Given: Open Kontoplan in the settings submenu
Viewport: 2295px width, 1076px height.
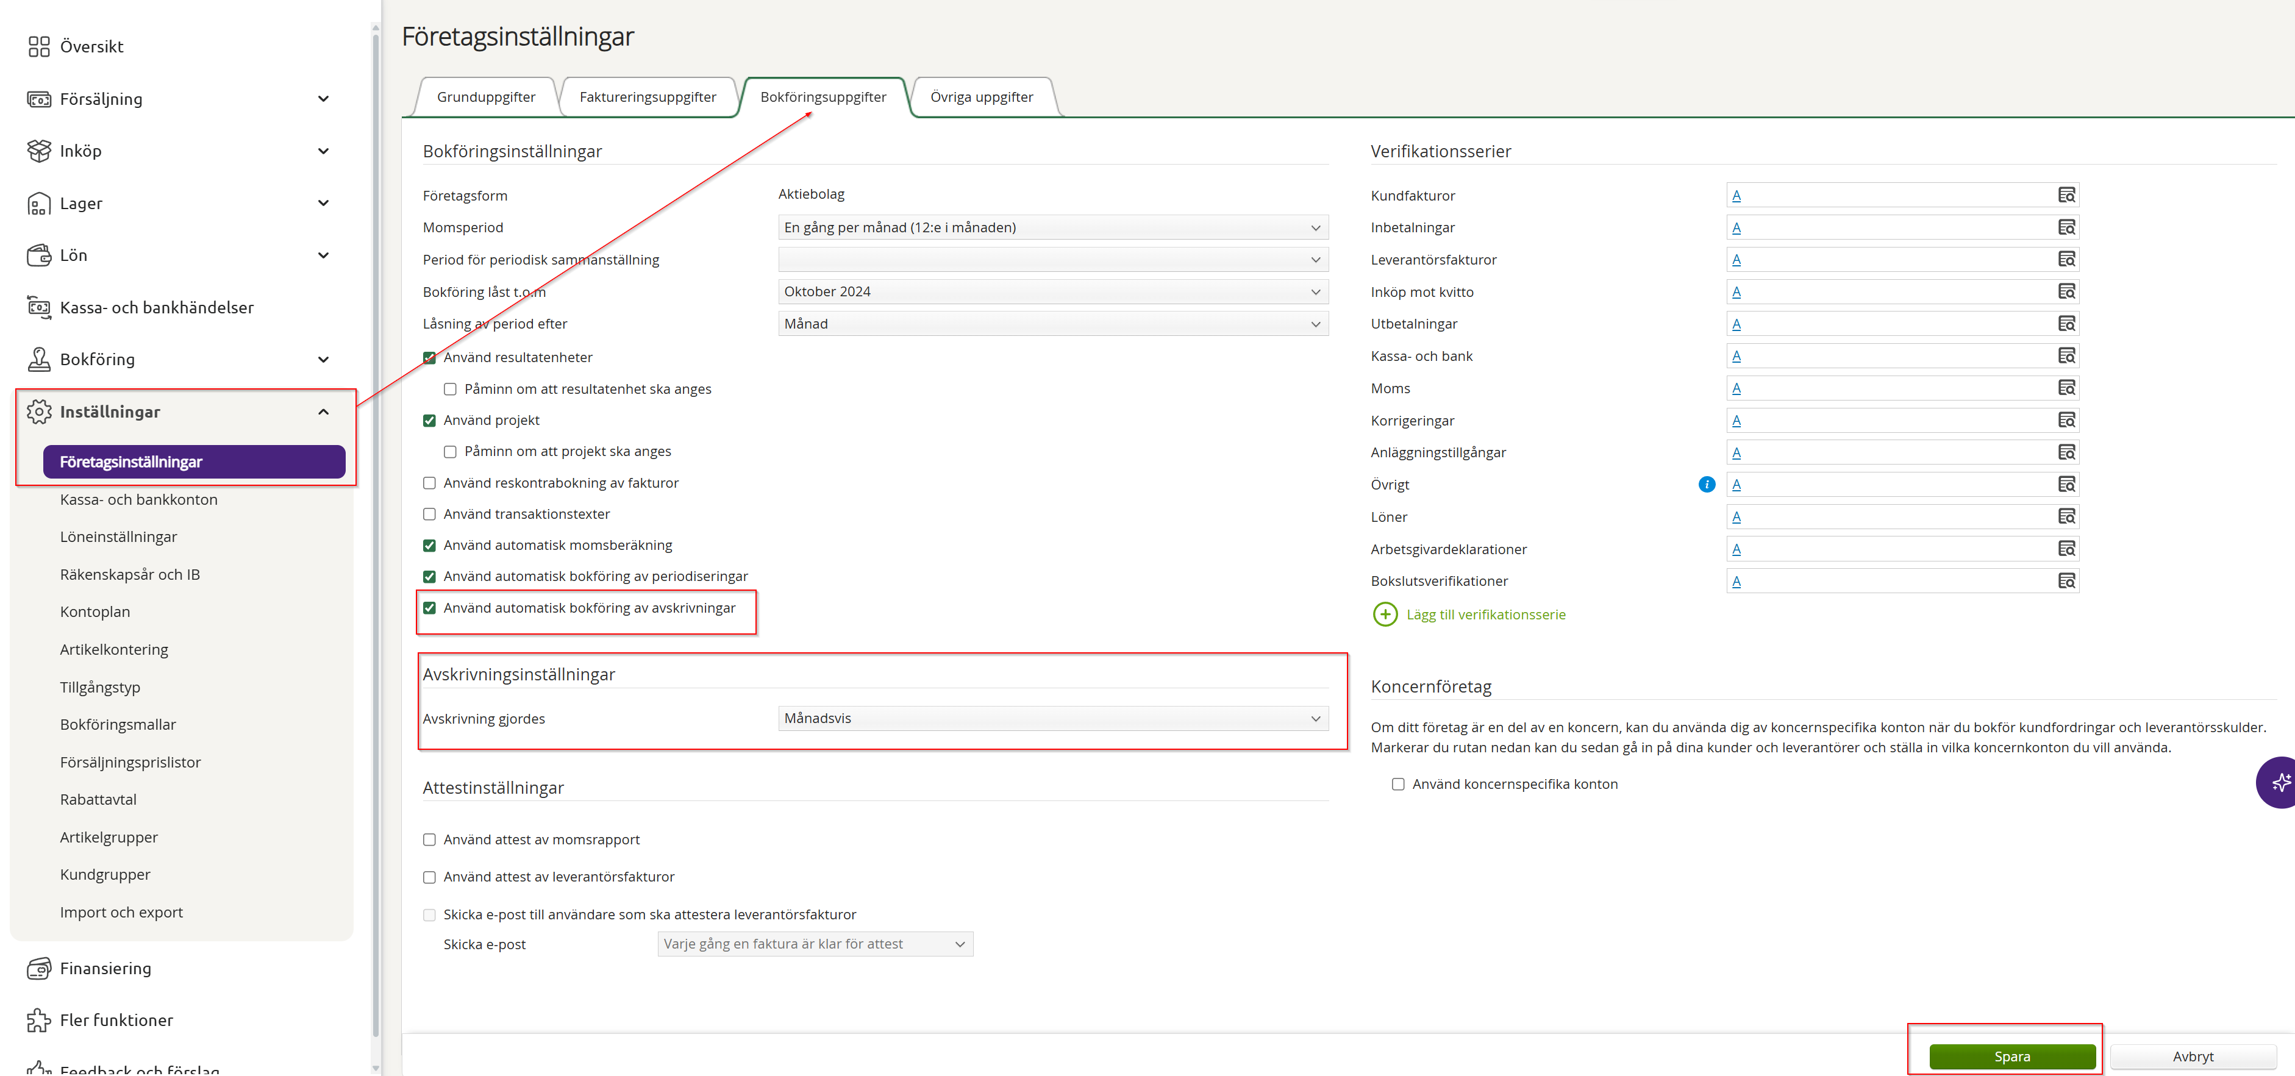Looking at the screenshot, I should coord(95,612).
